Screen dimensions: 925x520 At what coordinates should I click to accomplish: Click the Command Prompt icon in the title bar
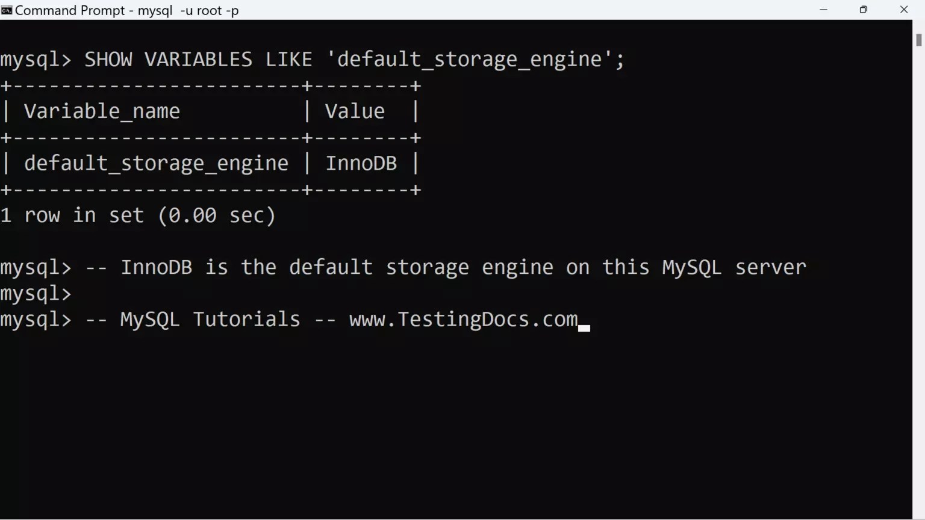coord(7,10)
